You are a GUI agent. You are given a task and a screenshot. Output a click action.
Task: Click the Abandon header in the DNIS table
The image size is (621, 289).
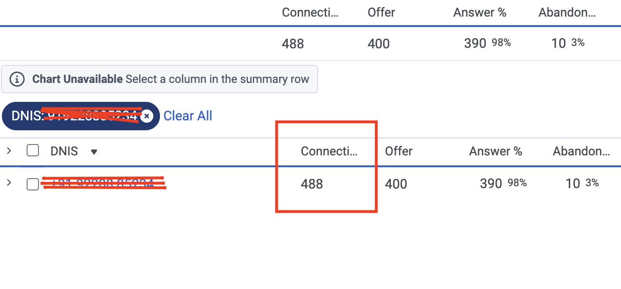click(x=581, y=151)
